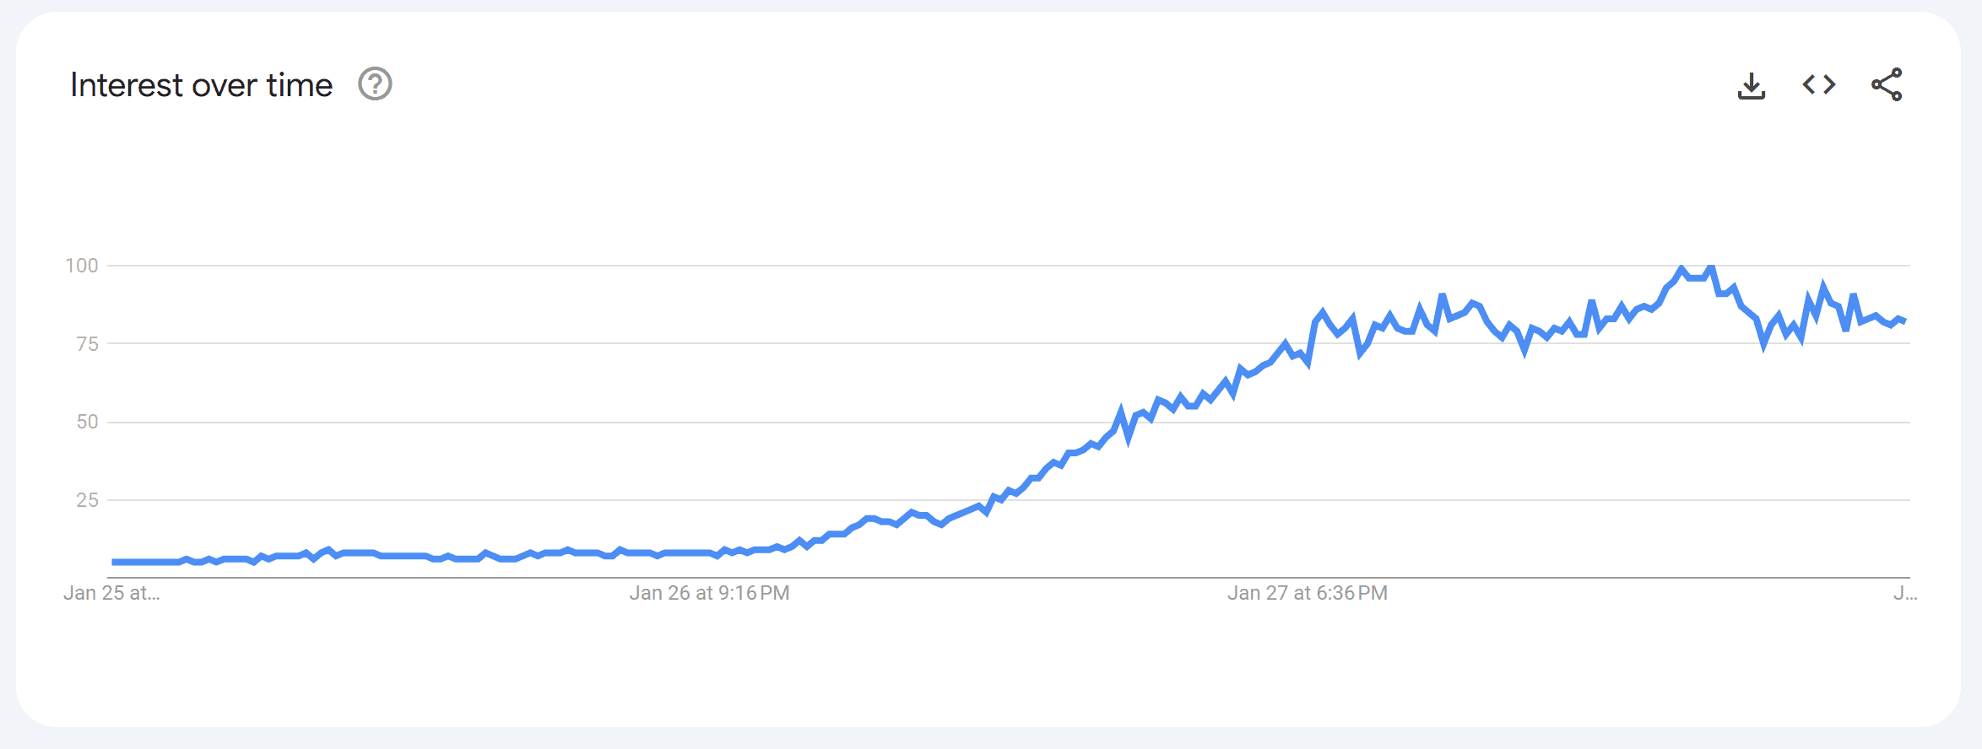Click the "Jan 26 at 9:16 PM" label
This screenshot has height=749, width=1982.
coord(709,593)
